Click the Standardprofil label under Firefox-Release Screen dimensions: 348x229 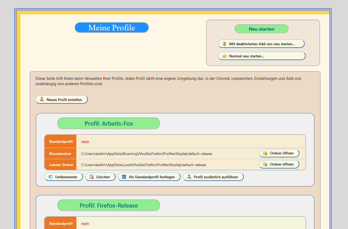(x=61, y=224)
